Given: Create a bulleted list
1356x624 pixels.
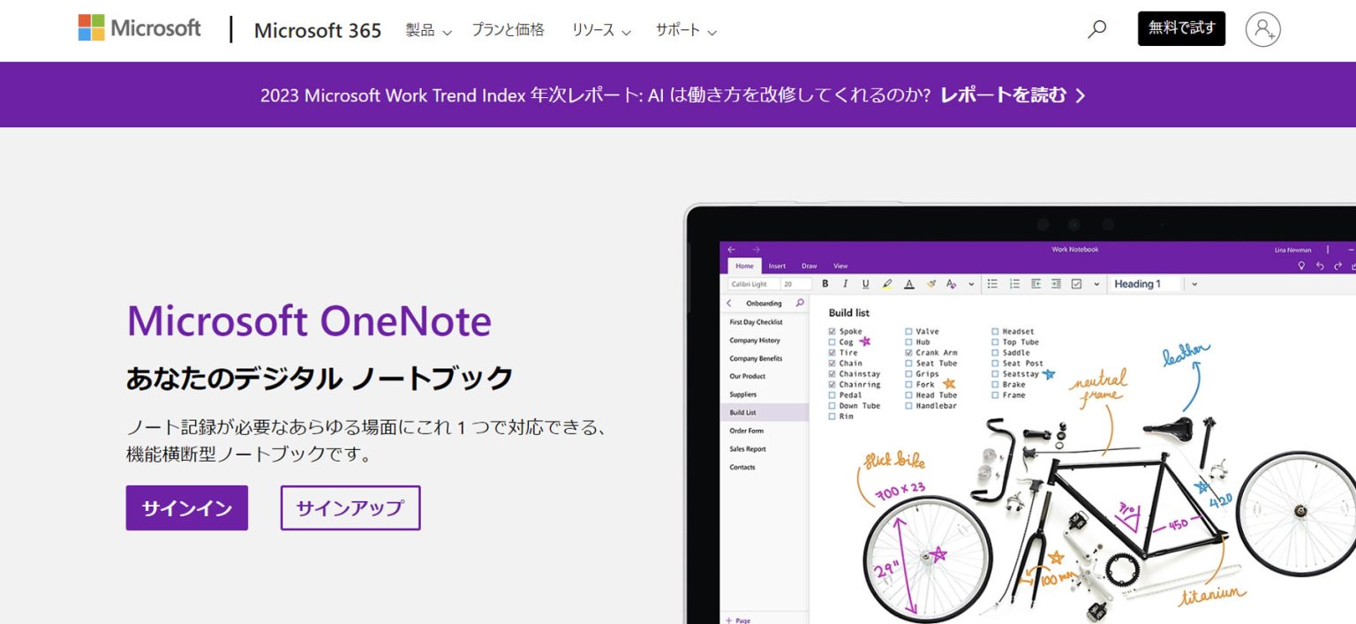Looking at the screenshot, I should tap(992, 283).
